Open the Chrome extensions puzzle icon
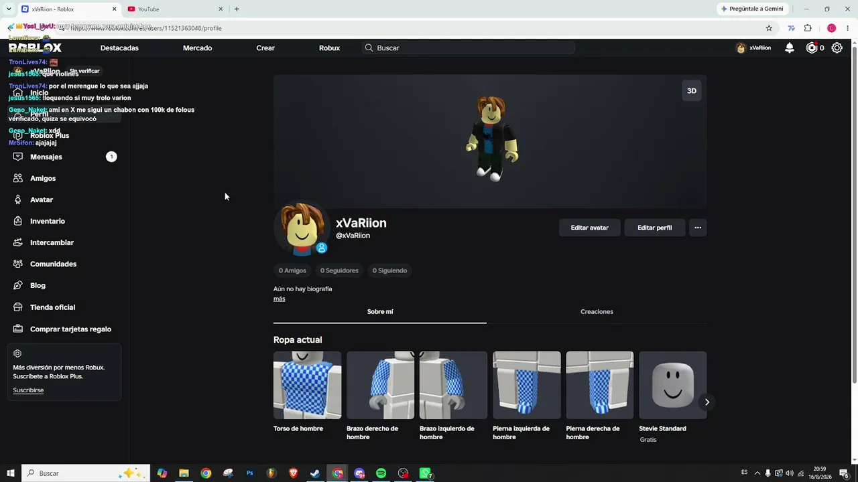This screenshot has height=482, width=858. coord(808,28)
